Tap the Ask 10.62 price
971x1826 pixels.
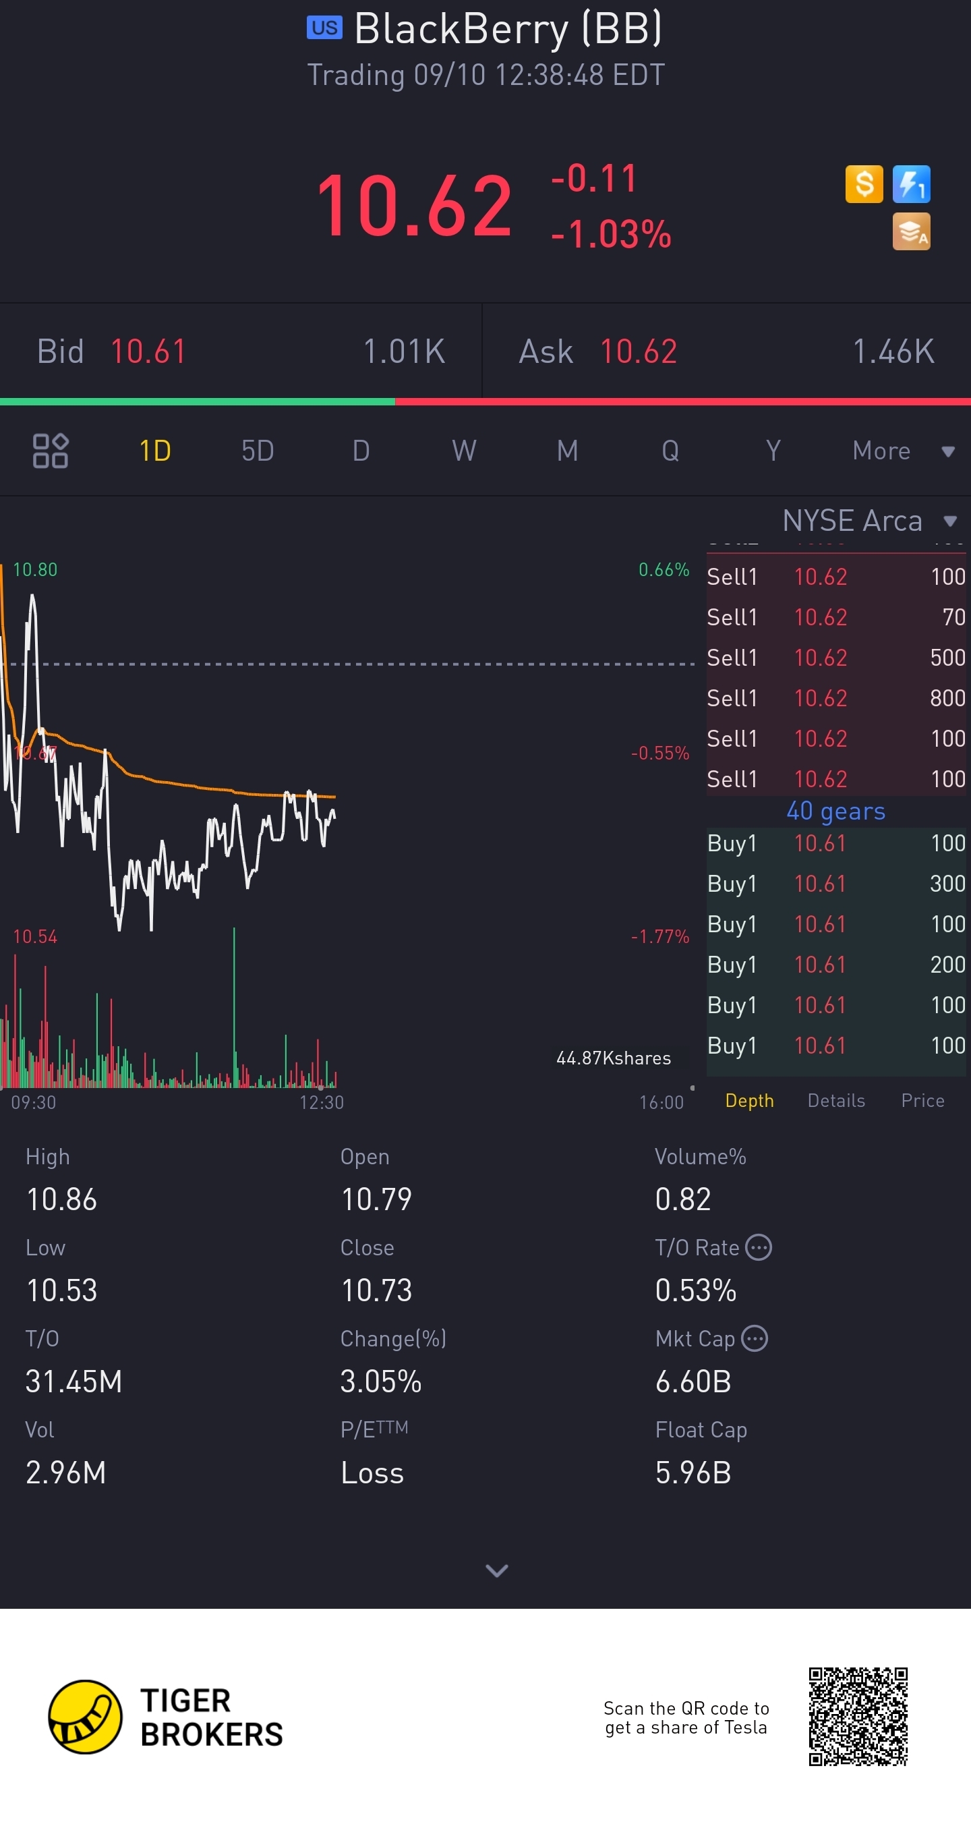[x=639, y=351]
